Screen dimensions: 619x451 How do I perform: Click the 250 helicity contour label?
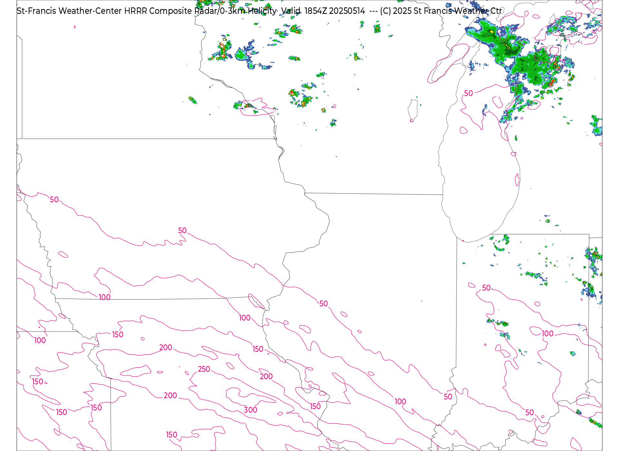tap(204, 369)
